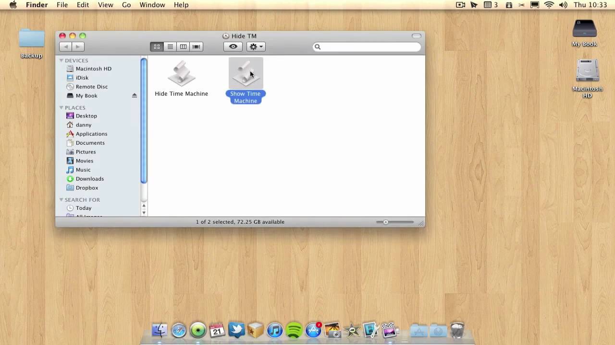Open the Finder menu in the menu bar
615x345 pixels.
[37, 5]
